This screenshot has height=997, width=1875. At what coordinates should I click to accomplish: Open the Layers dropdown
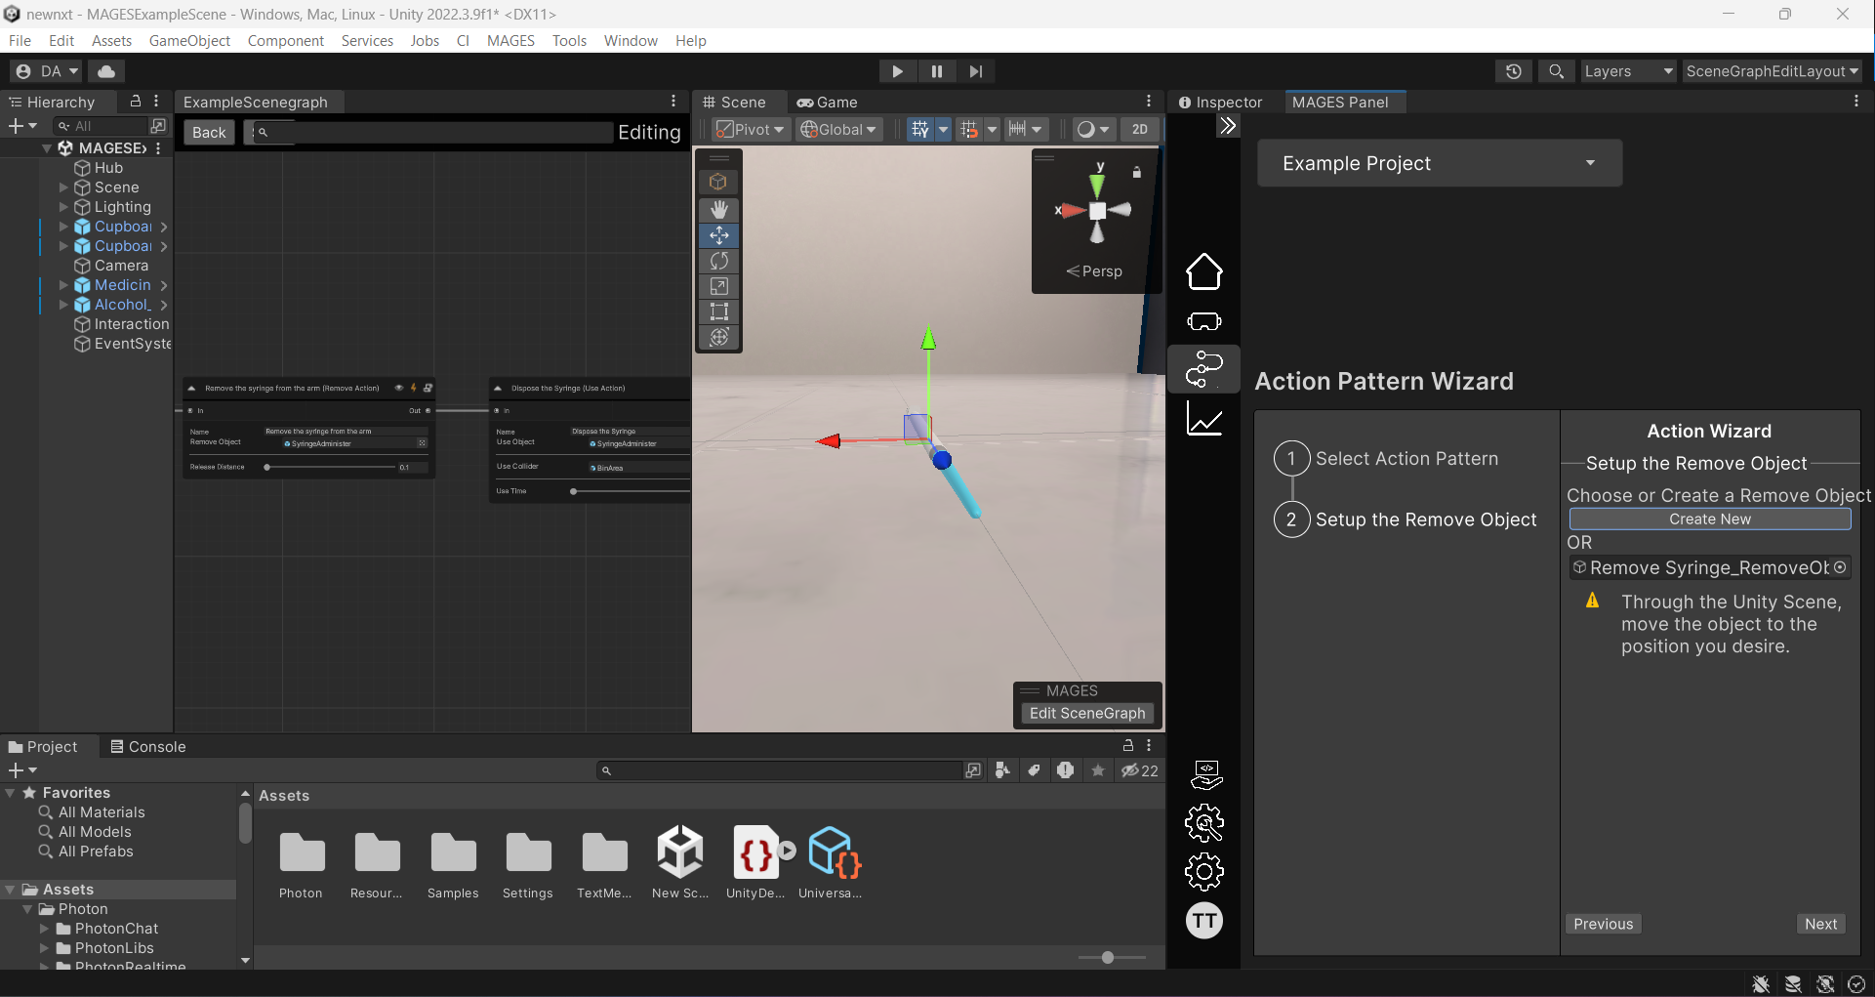pyautogui.click(x=1628, y=71)
